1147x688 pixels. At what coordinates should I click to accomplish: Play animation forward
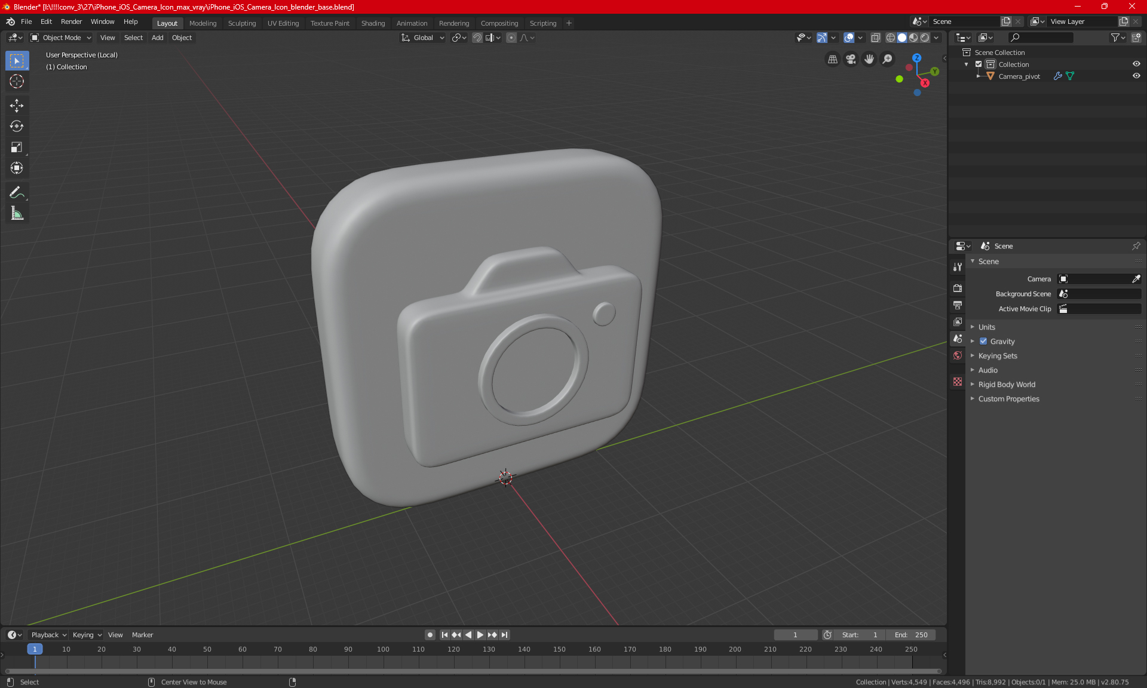[x=480, y=635]
